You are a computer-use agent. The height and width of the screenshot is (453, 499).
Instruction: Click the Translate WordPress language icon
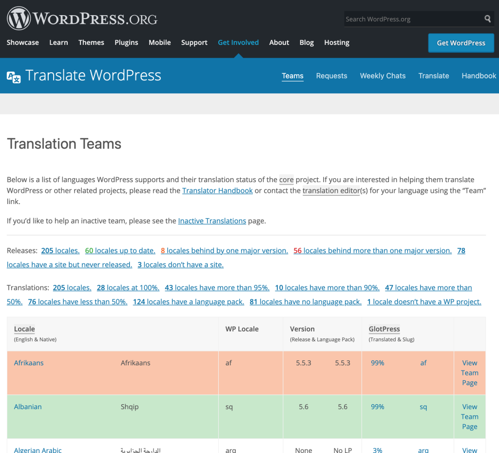coord(14,76)
